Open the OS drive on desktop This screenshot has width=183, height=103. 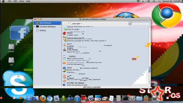(x=11, y=62)
